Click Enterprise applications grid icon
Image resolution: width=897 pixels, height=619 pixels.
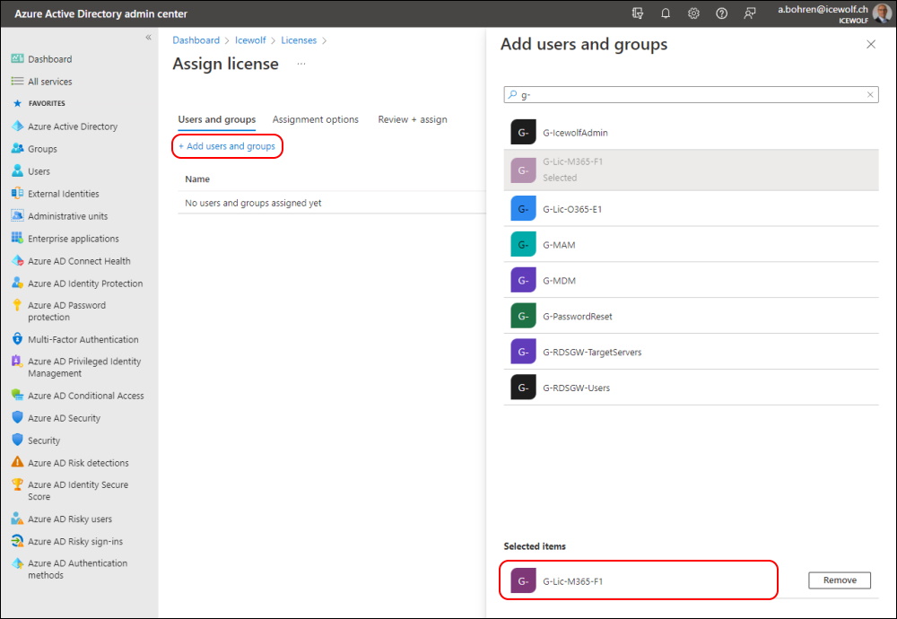tap(18, 238)
